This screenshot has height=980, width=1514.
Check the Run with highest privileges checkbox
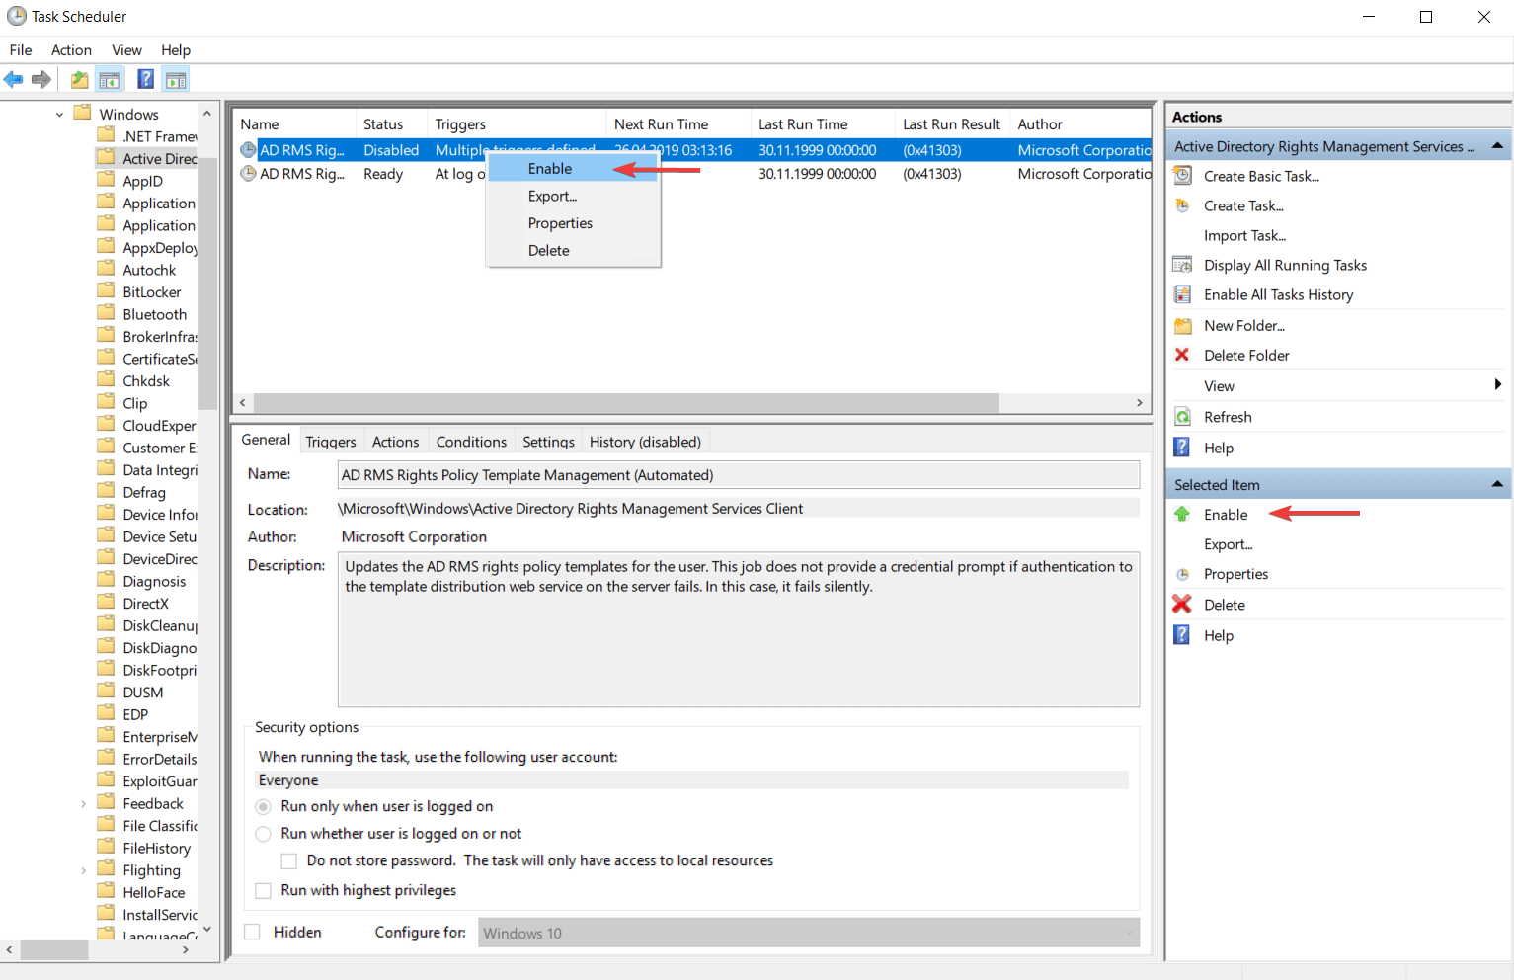click(263, 890)
